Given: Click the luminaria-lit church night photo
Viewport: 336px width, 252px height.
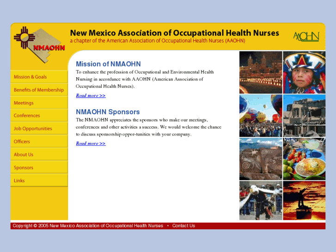Looking at the screenshot, I should 261,72.
